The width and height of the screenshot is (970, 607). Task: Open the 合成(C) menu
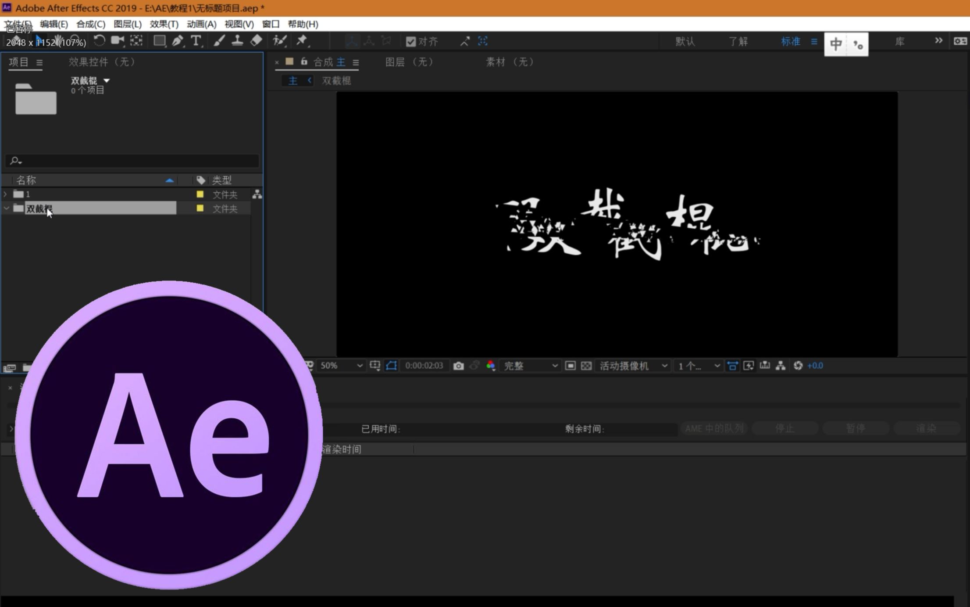pos(90,24)
